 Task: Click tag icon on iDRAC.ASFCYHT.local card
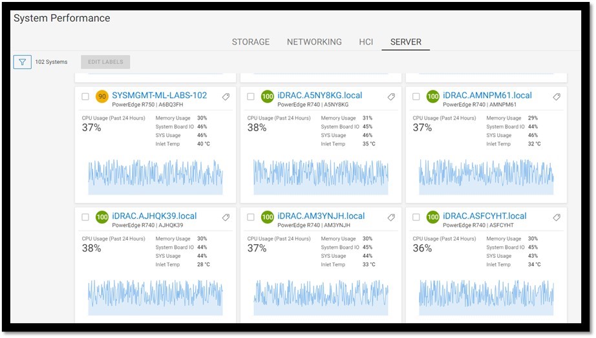pyautogui.click(x=557, y=218)
